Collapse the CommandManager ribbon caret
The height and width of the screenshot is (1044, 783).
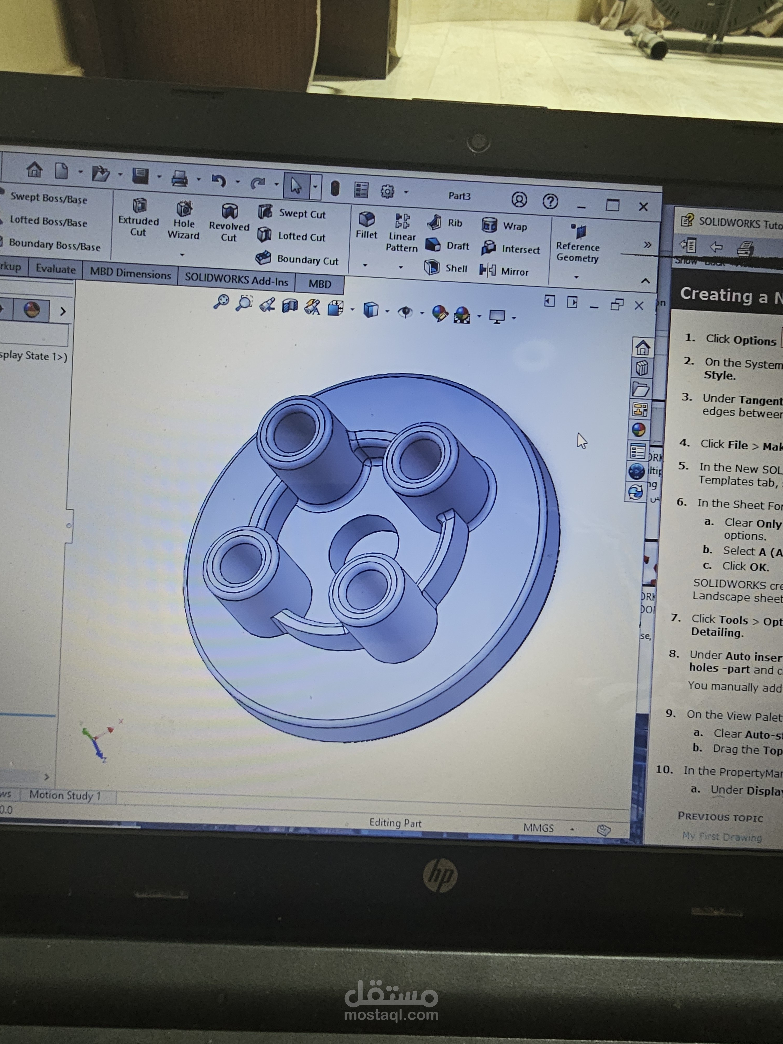(x=645, y=281)
